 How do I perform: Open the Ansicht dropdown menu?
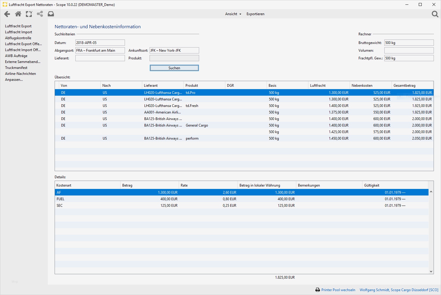point(233,14)
